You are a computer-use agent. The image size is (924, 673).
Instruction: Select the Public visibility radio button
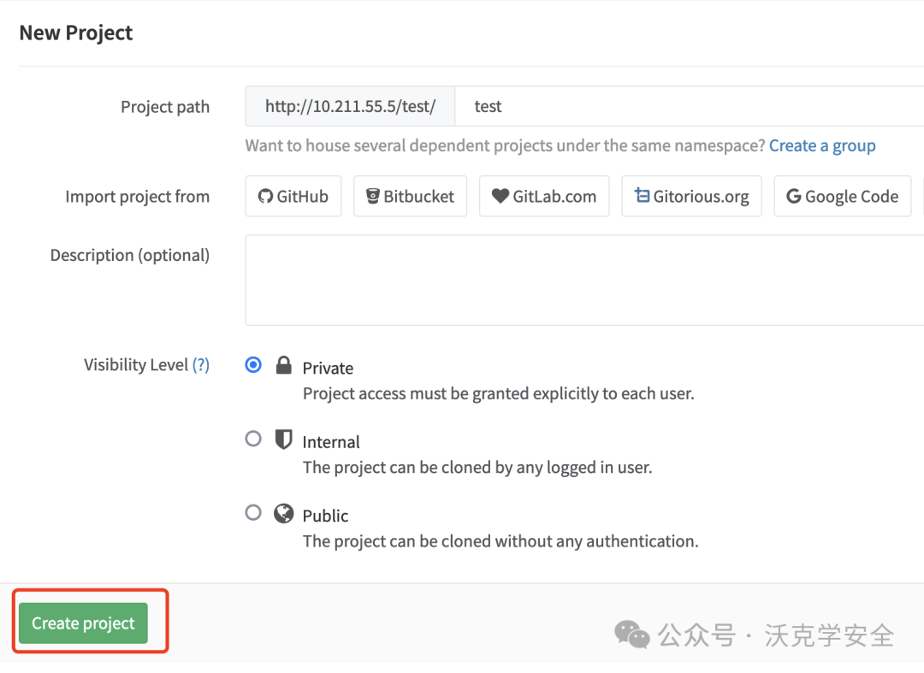pos(253,512)
